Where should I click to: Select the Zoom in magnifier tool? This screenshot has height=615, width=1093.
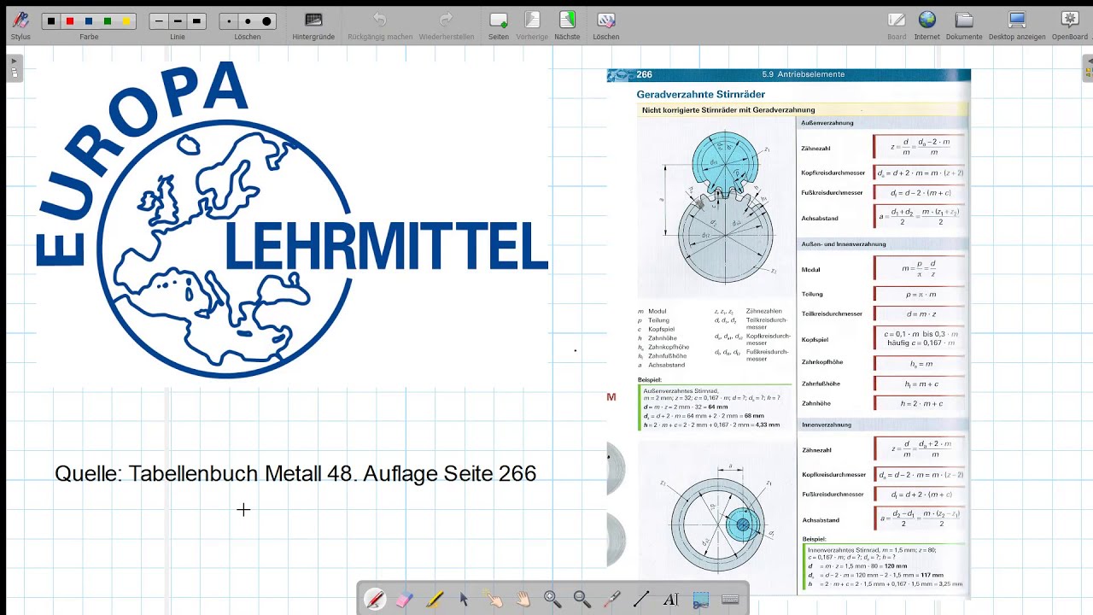pos(552,600)
